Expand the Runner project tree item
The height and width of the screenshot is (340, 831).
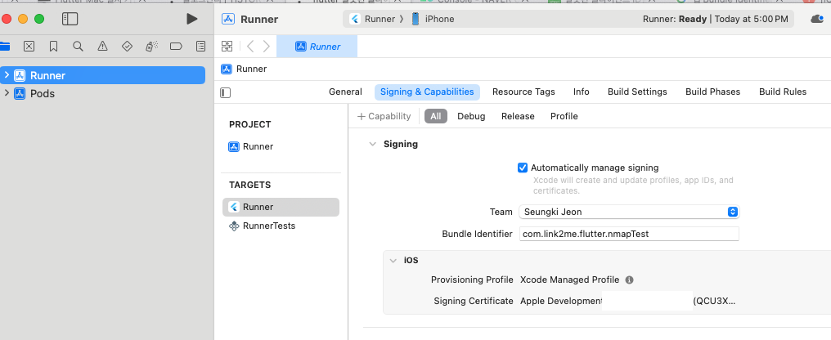coord(7,75)
